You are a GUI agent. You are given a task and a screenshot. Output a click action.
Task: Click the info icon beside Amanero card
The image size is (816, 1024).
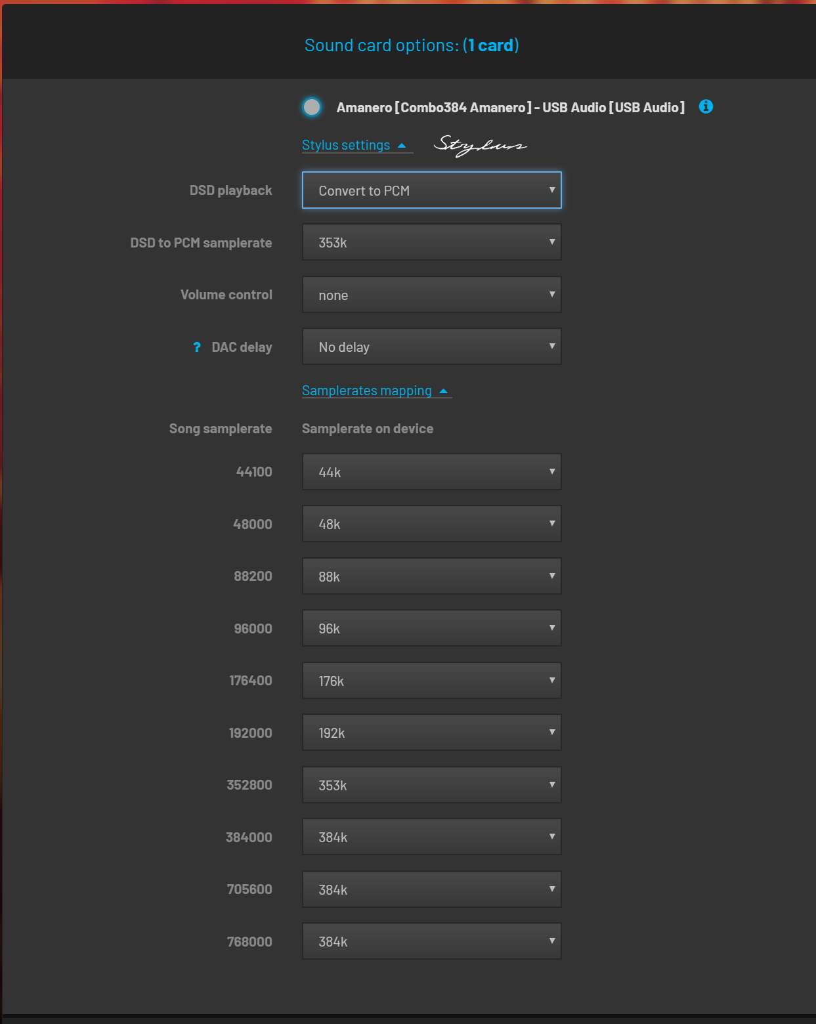point(706,106)
